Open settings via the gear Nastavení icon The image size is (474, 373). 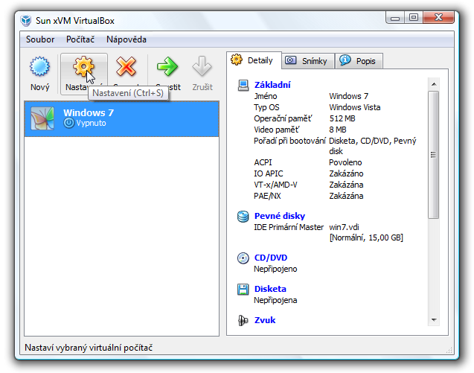point(84,66)
